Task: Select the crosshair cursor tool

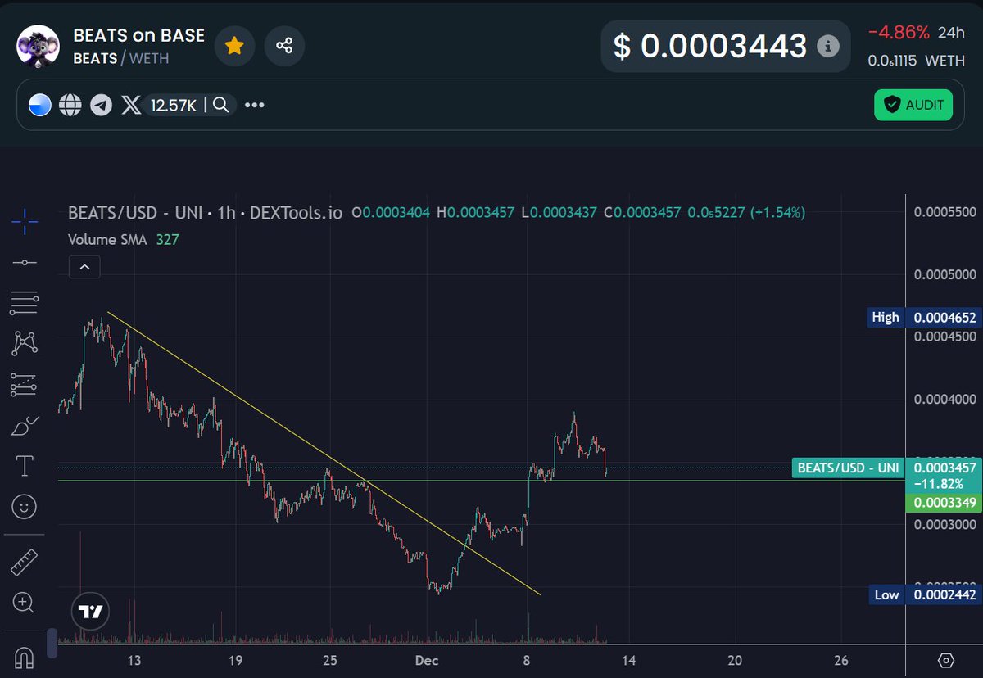Action: (x=25, y=221)
